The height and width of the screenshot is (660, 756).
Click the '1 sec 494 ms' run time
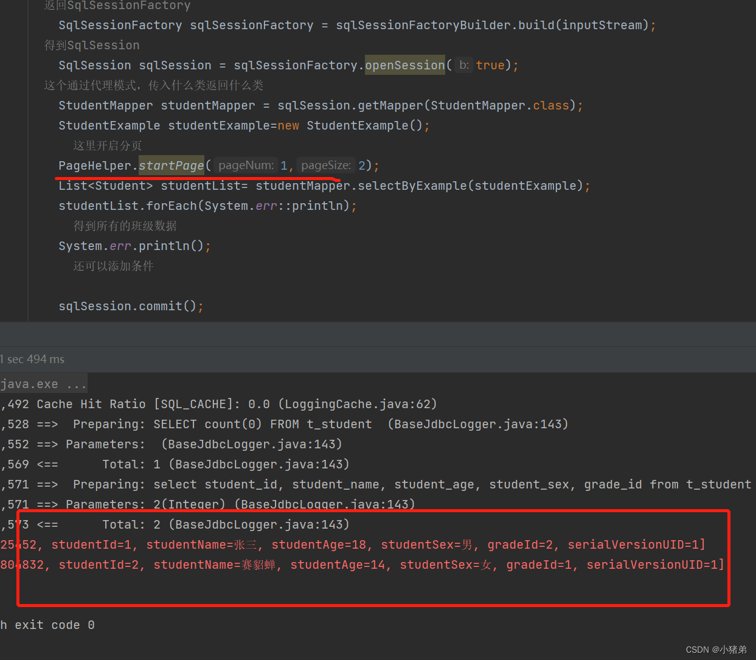point(32,360)
